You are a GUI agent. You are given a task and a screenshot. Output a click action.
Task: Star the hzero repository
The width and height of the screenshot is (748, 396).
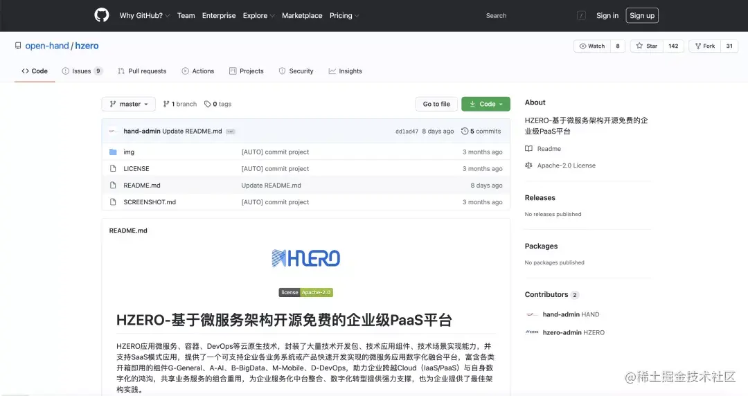[x=647, y=46]
